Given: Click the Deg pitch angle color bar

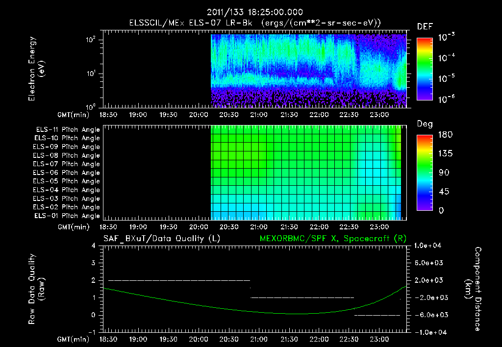Looking at the screenshot, I should pos(425,173).
